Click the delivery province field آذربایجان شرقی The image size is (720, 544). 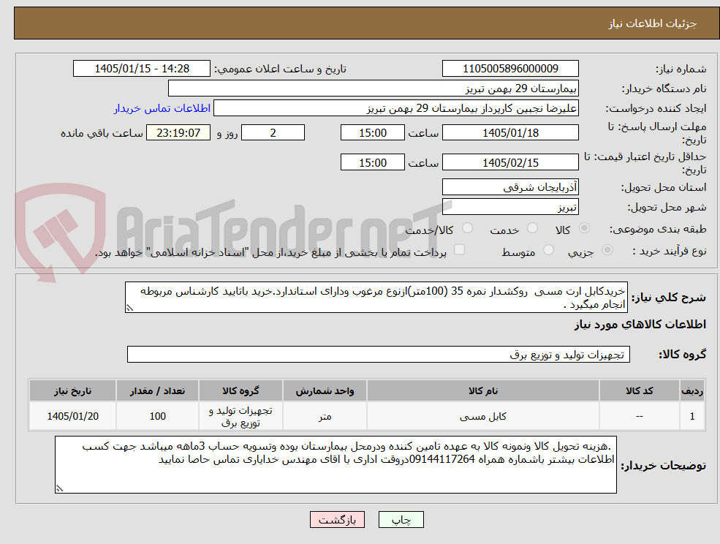point(510,187)
